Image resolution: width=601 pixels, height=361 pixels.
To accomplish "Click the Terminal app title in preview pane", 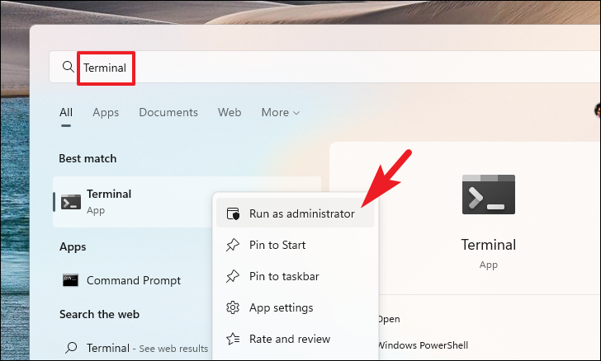I will pos(489,245).
